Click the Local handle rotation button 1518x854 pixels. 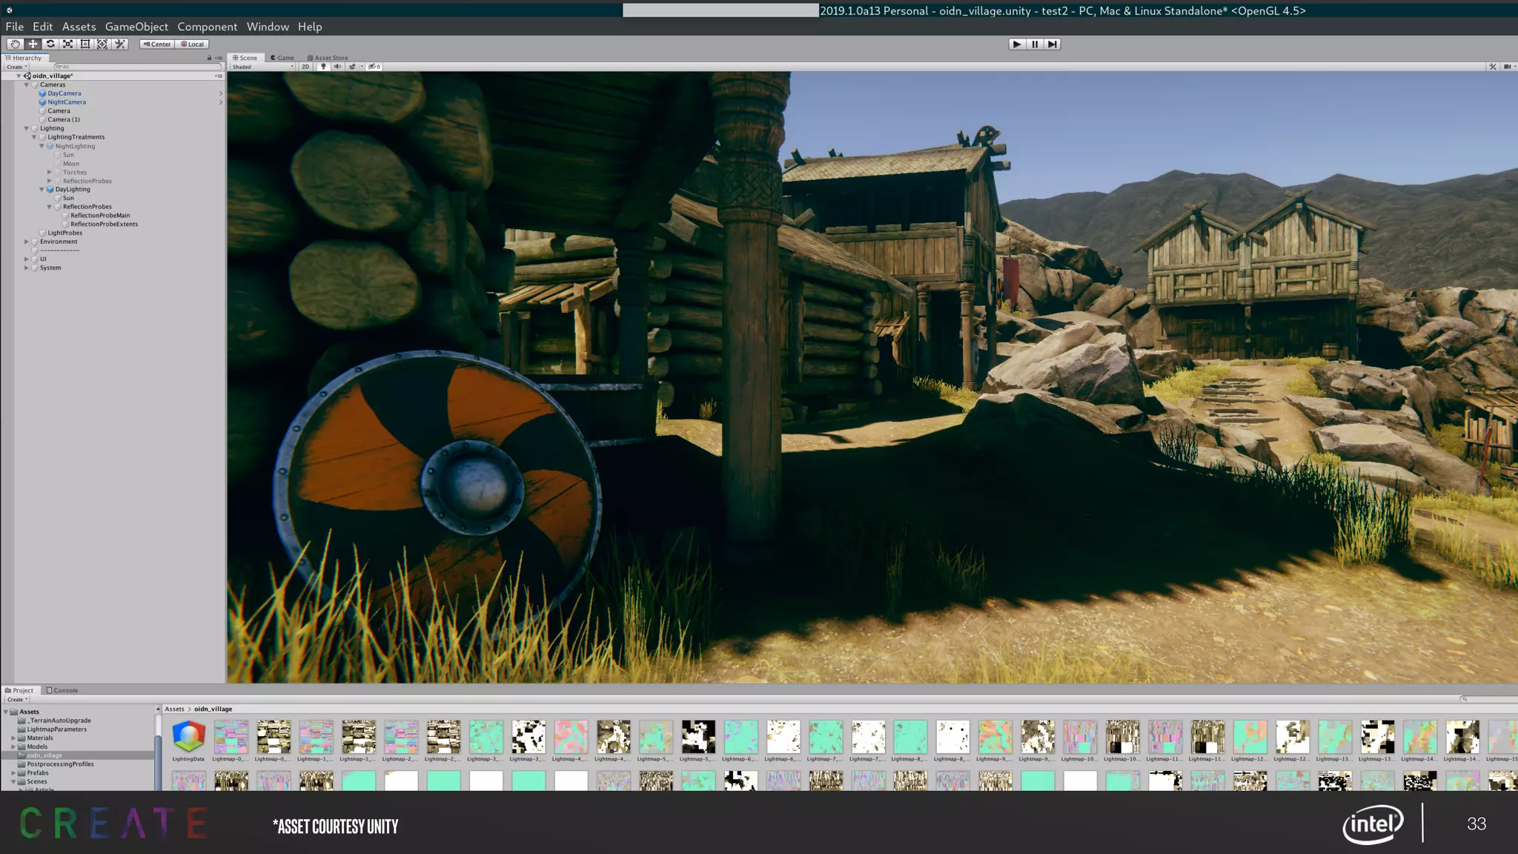click(x=193, y=44)
